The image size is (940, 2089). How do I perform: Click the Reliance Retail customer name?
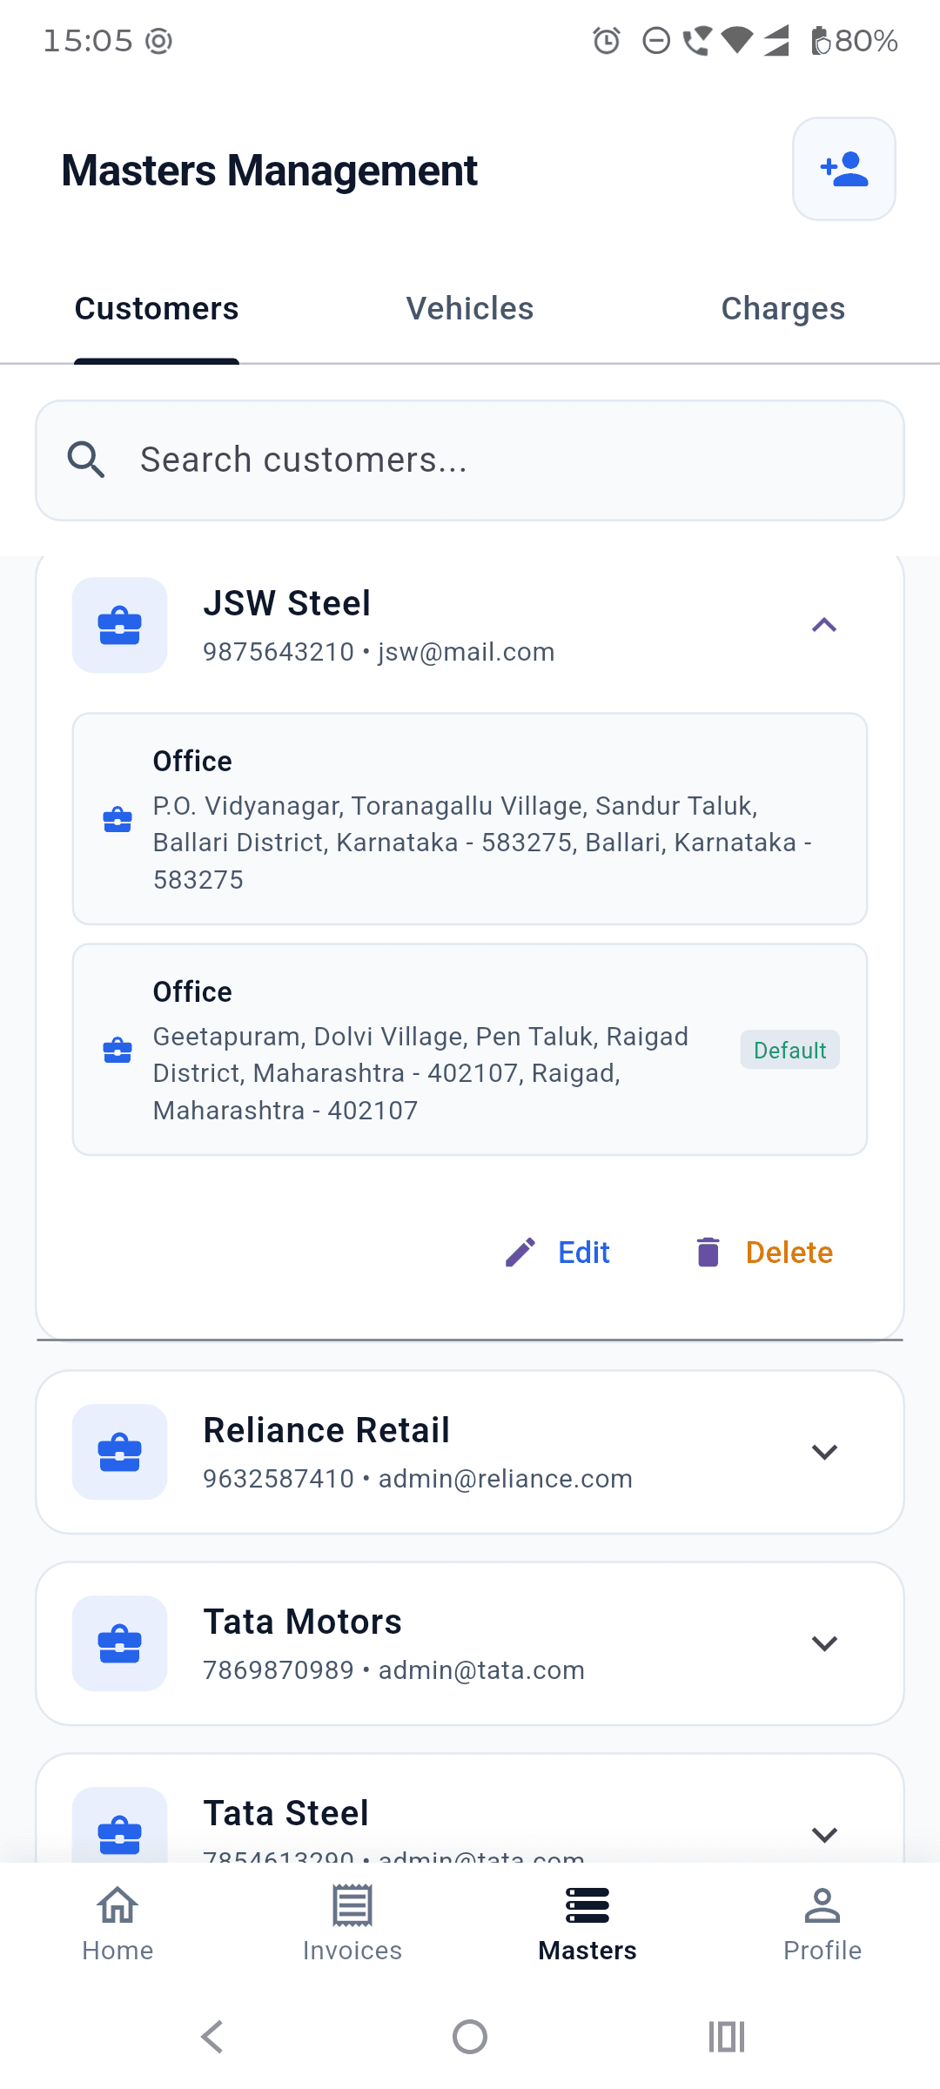point(326,1430)
